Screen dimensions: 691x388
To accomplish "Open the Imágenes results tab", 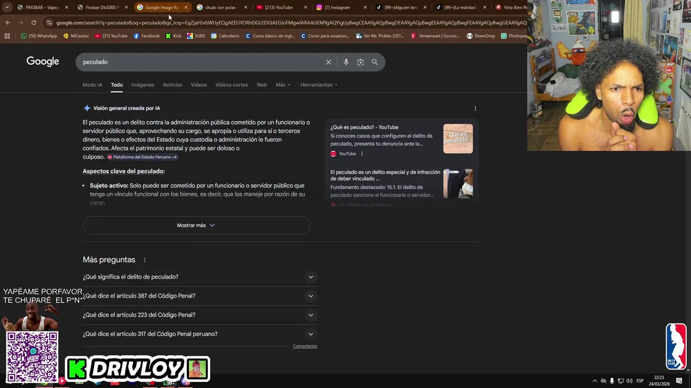I will click(x=143, y=85).
